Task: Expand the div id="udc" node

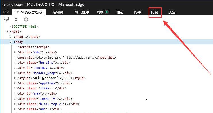Action: coord(15,52)
